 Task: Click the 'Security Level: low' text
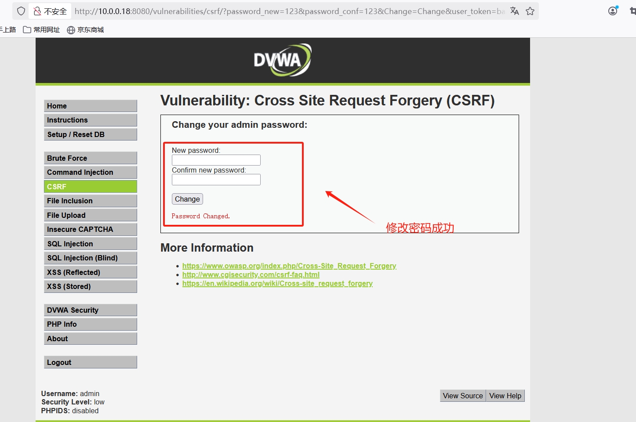point(73,402)
